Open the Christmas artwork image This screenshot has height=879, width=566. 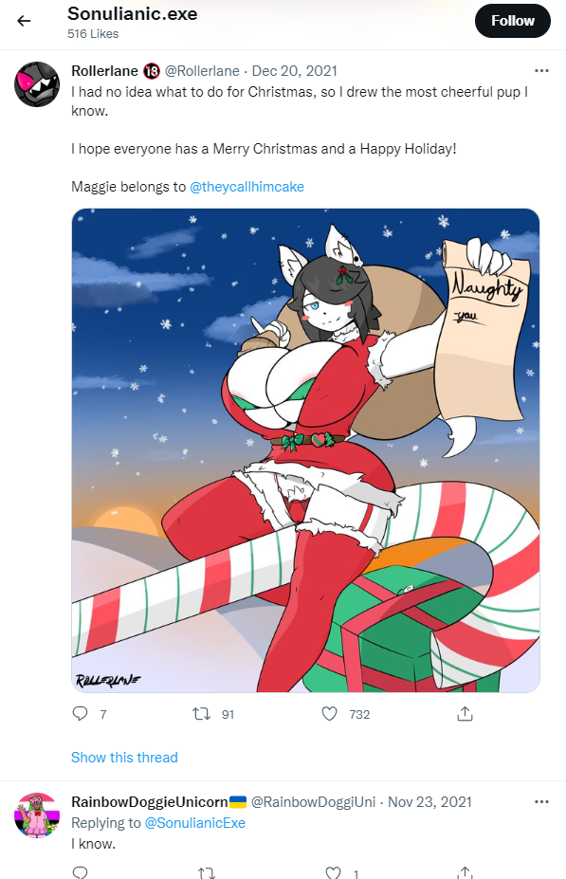[305, 450]
